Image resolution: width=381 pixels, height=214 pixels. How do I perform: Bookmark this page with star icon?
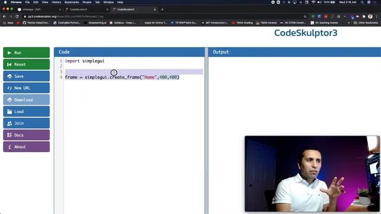[x=305, y=17]
